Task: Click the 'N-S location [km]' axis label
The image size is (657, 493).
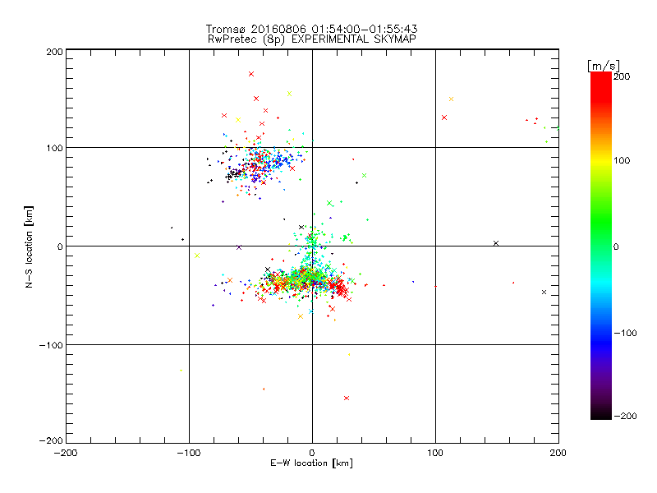Action: tap(29, 247)
